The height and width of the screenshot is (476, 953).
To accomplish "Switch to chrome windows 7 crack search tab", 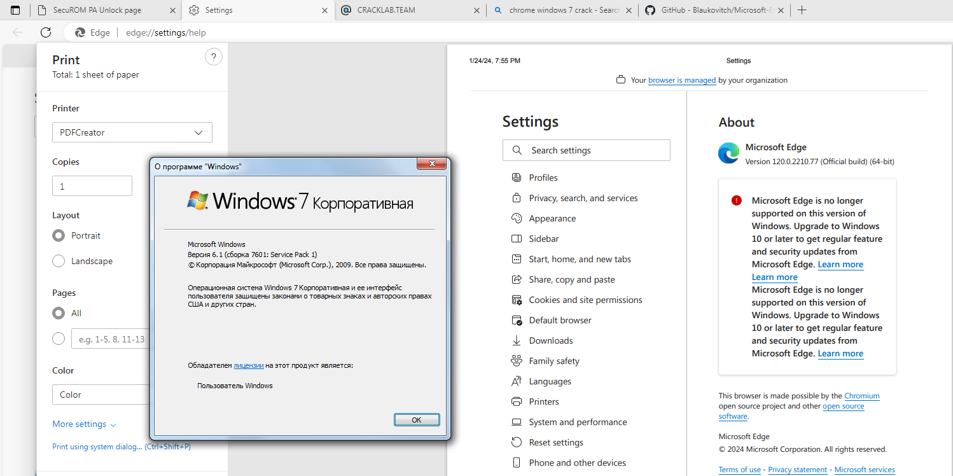I will [x=563, y=10].
